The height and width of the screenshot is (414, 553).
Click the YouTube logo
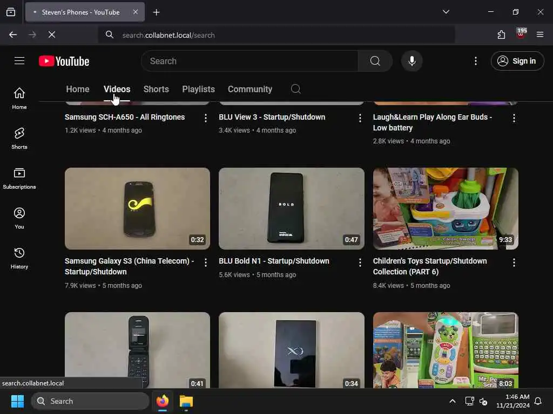[x=64, y=61]
